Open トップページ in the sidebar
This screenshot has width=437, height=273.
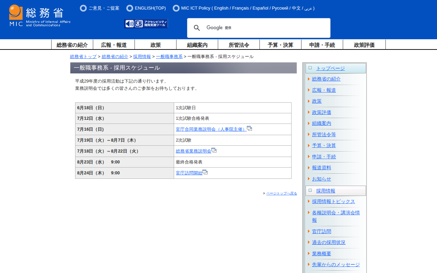pos(330,68)
